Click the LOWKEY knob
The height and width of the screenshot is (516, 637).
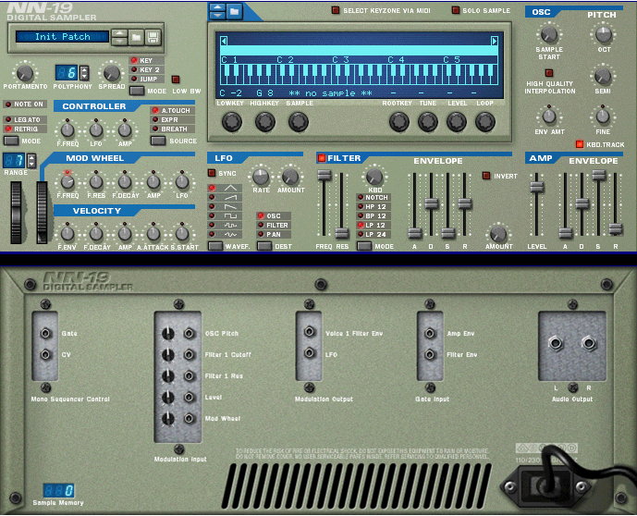(232, 122)
